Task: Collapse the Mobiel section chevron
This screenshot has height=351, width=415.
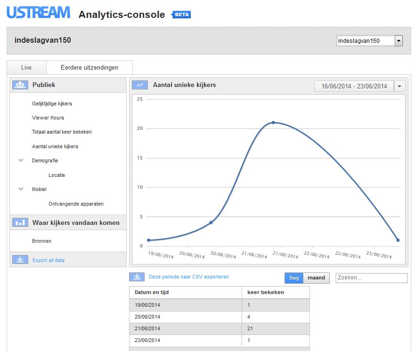Action: click(21, 189)
